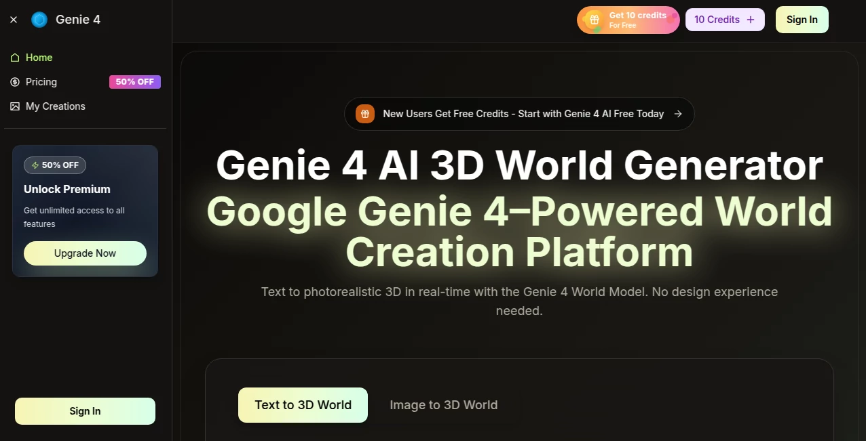Switch to the Text to 3D World tab
Viewport: 866px width, 441px height.
point(303,404)
